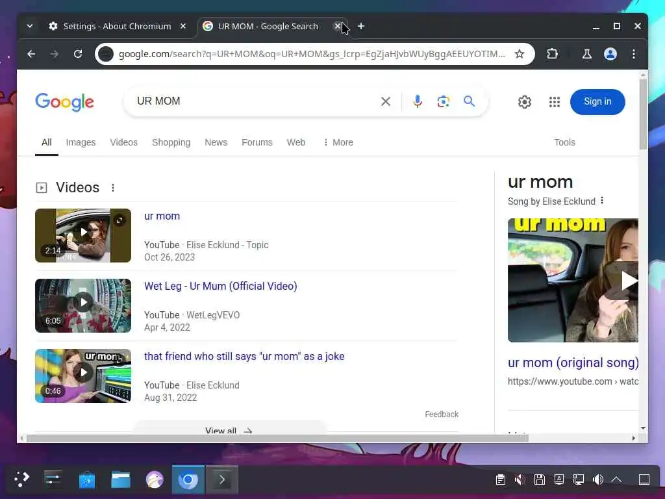665x499 pixels.
Task: Show hidden tray icons arrow
Action: pos(617,480)
